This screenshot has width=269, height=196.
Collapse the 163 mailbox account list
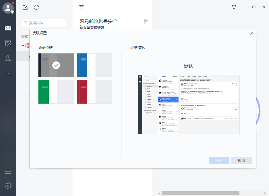[x=23, y=45]
